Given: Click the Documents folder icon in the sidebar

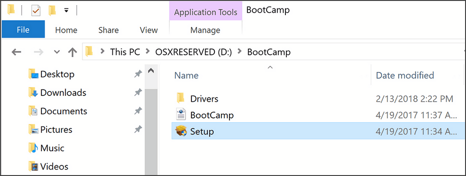Looking at the screenshot, I should pos(33,111).
